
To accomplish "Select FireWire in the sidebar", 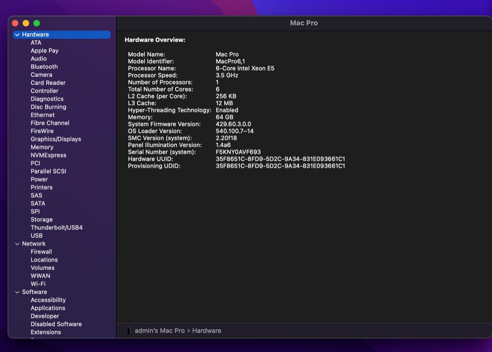I will pyautogui.click(x=42, y=131).
